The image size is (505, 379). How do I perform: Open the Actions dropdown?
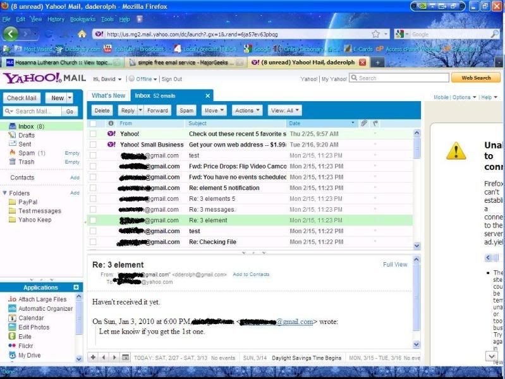247,111
